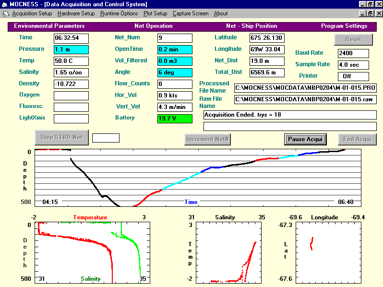Click the Vol_Filtered field showing 0.0 m3
The height and width of the screenshot is (287, 383).
coord(175,61)
